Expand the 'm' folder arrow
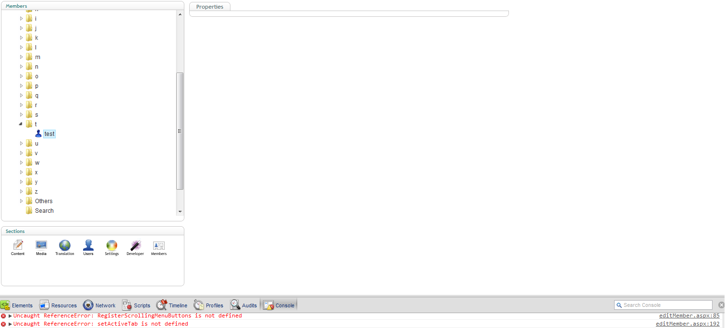 pyautogui.click(x=21, y=57)
